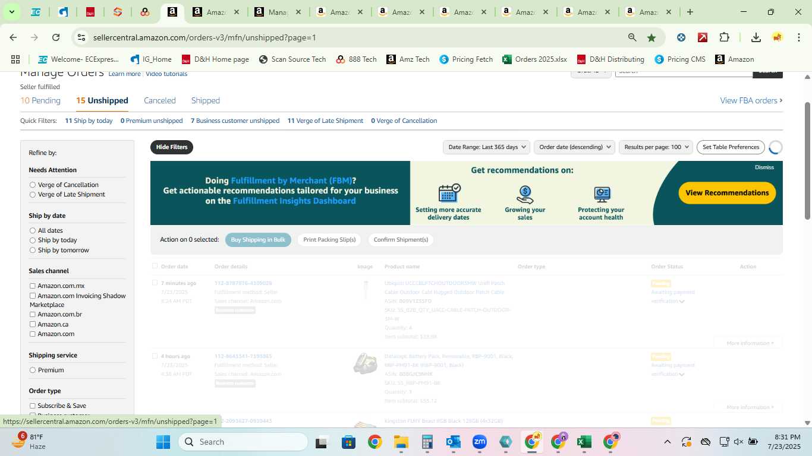Open the Order date sort dropdown

coord(574,147)
